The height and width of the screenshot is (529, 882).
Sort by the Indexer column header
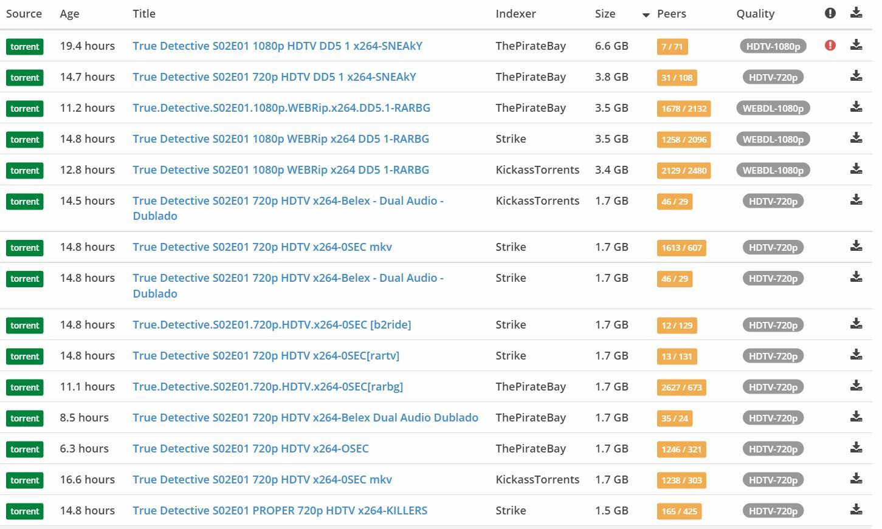[x=515, y=14]
